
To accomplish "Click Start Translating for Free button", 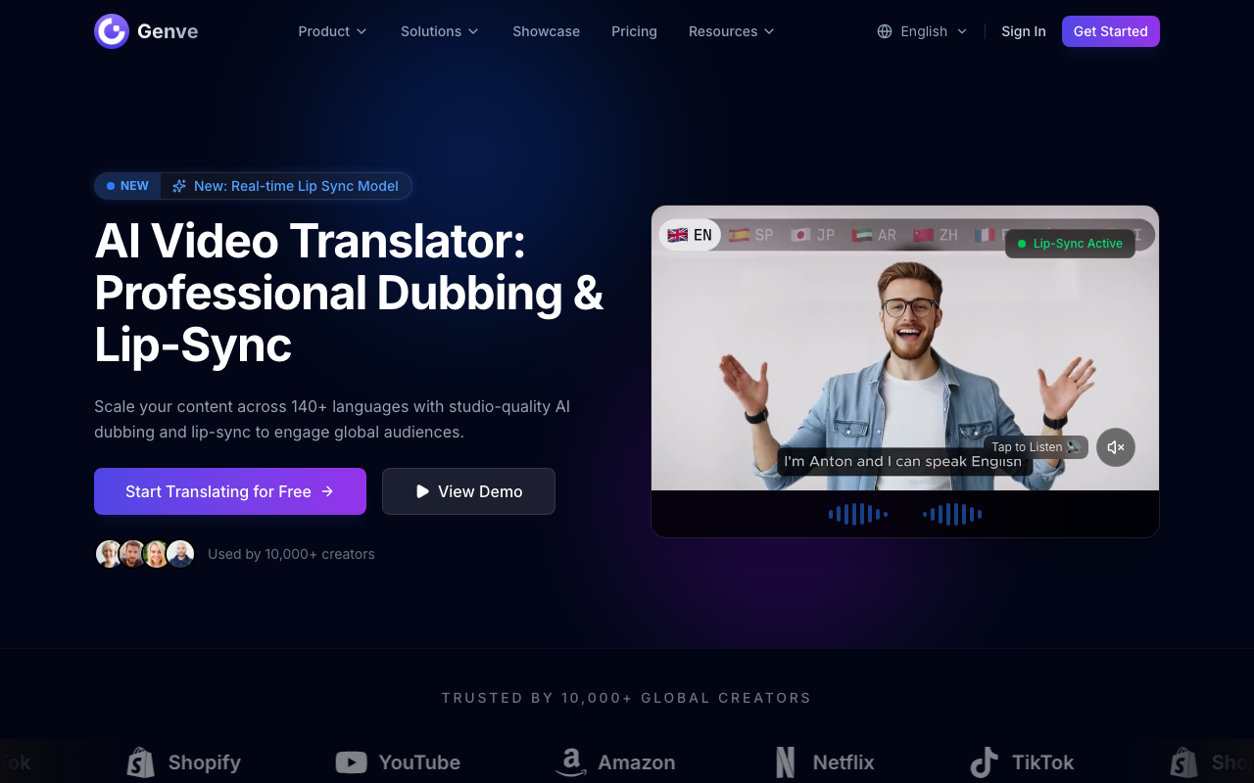I will tap(230, 491).
